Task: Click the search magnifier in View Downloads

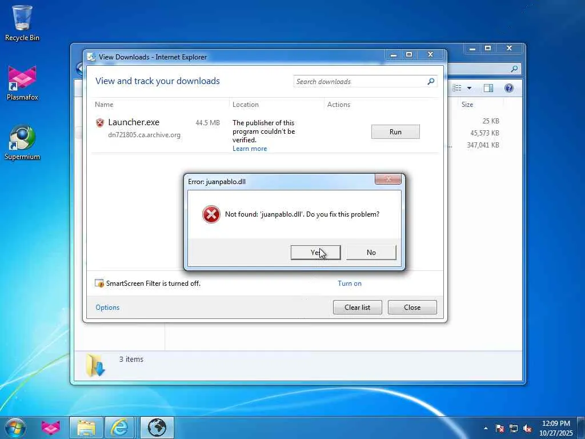Action: (x=431, y=81)
